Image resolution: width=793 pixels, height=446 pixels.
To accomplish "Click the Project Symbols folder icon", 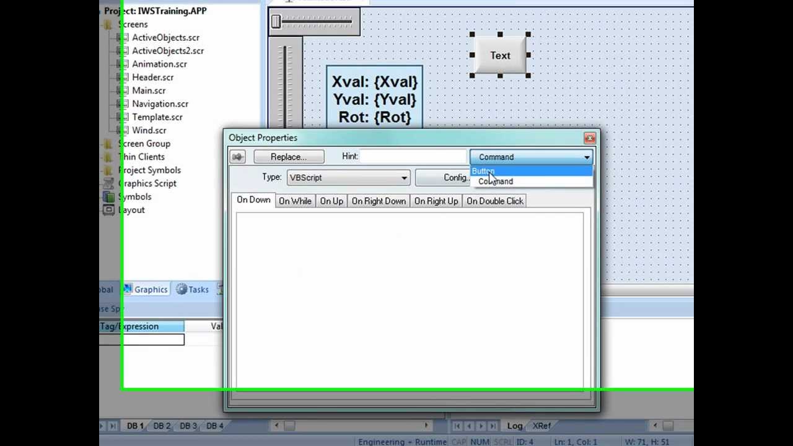I will coord(108,170).
